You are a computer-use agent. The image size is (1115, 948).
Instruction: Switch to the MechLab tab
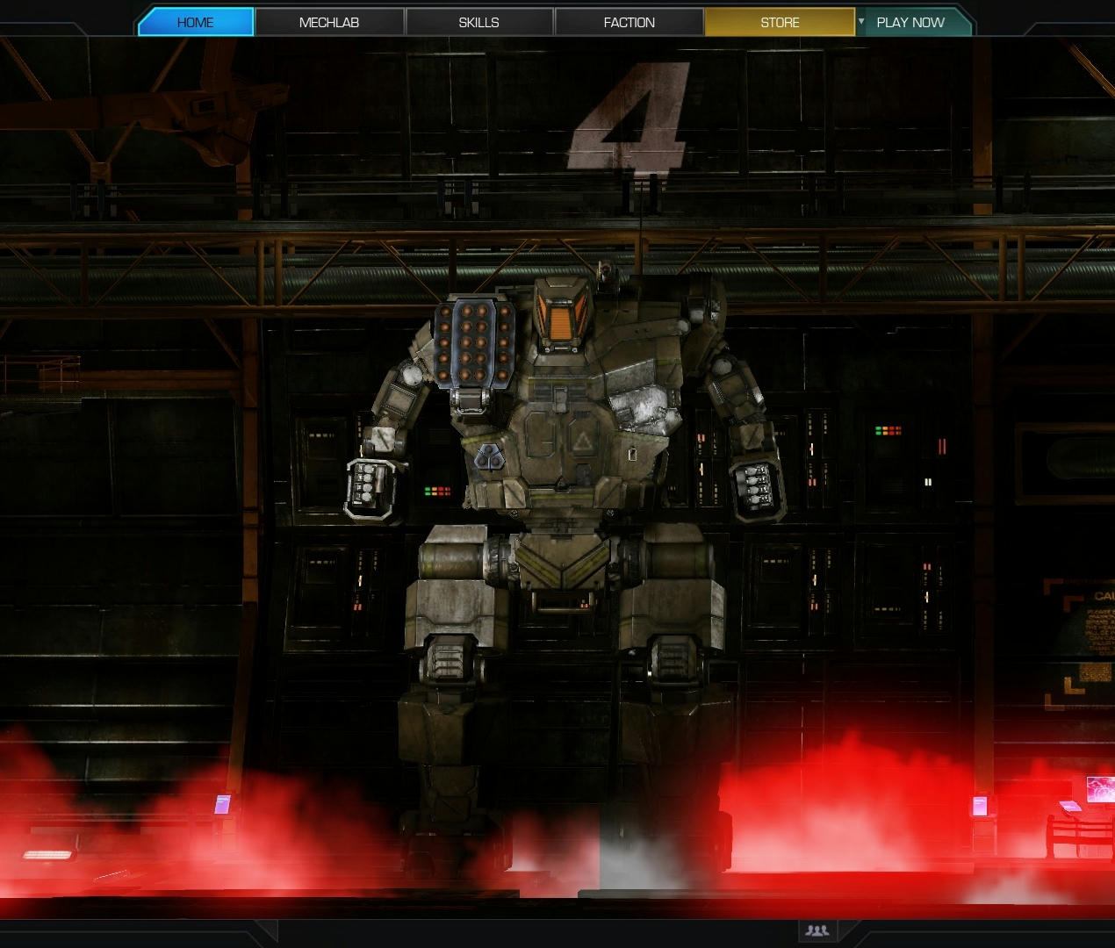click(x=329, y=22)
